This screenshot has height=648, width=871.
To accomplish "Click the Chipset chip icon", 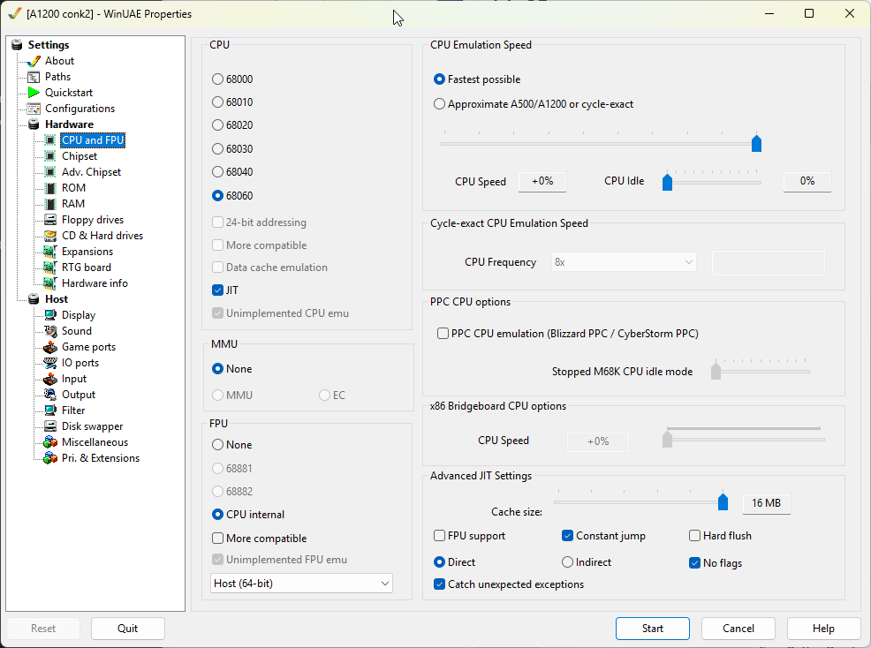I will point(50,156).
